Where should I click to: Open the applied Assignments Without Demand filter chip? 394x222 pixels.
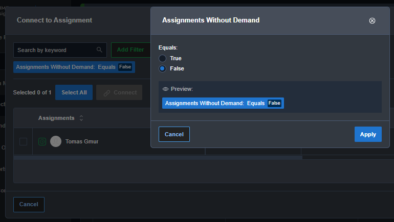click(74, 67)
